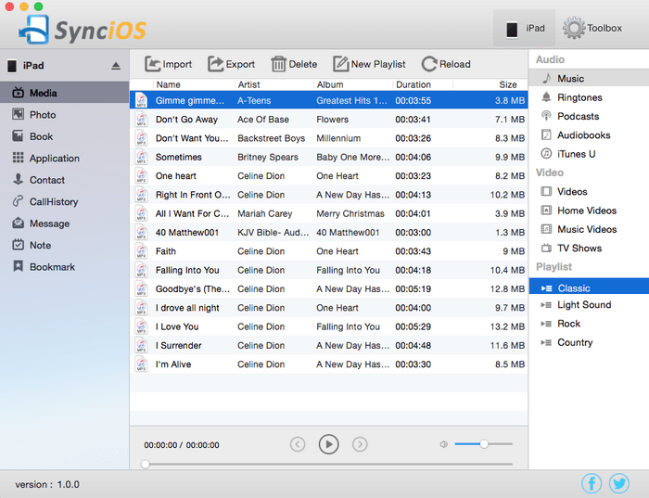Select the song 'Don't Want You...'
The height and width of the screenshot is (498, 649).
tap(328, 138)
